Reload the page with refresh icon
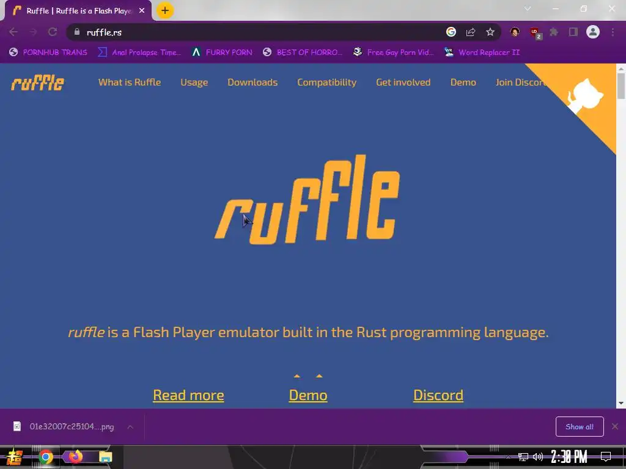The height and width of the screenshot is (469, 626). click(53, 32)
